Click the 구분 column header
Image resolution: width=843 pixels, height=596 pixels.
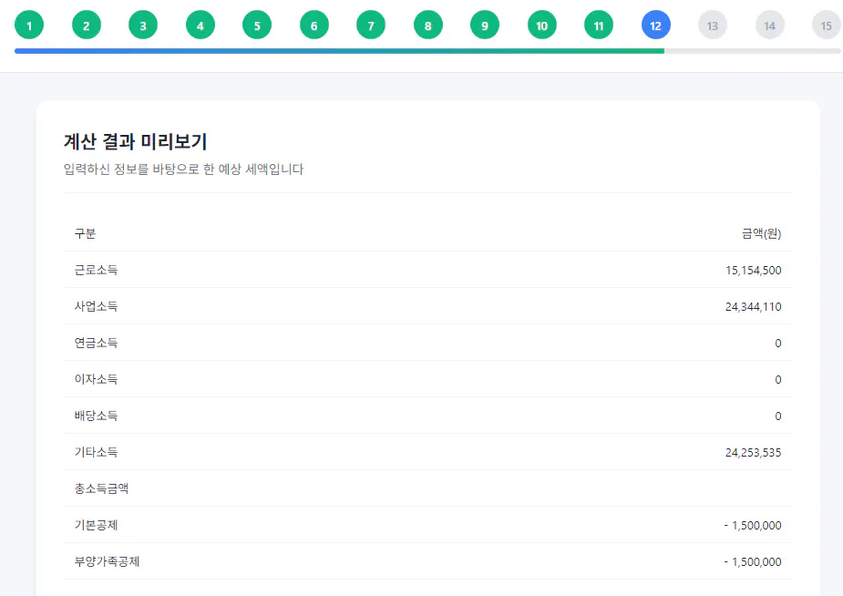tap(85, 233)
